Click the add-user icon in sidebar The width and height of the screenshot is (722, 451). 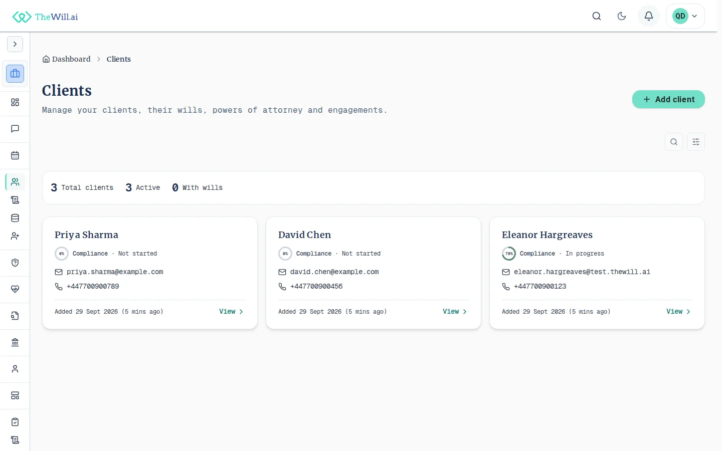click(15, 236)
